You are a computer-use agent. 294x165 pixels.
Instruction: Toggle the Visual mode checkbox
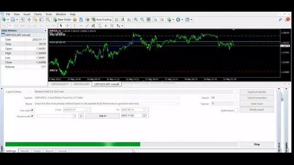[32, 116]
